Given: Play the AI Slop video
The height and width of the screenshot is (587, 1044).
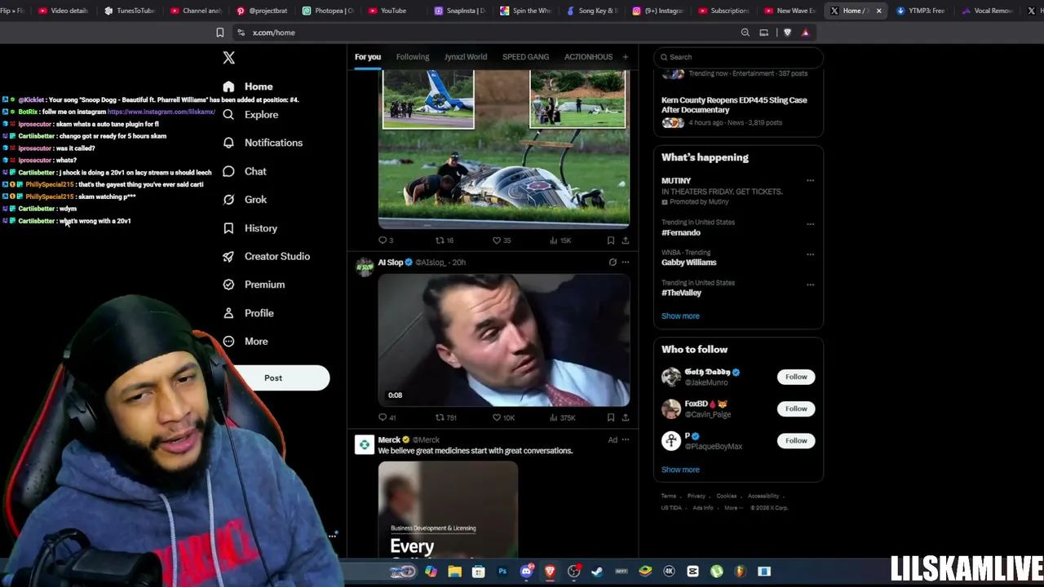Looking at the screenshot, I should pos(504,340).
